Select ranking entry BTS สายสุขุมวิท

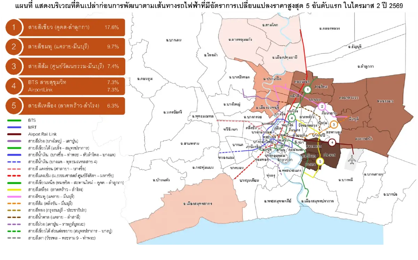(47, 82)
